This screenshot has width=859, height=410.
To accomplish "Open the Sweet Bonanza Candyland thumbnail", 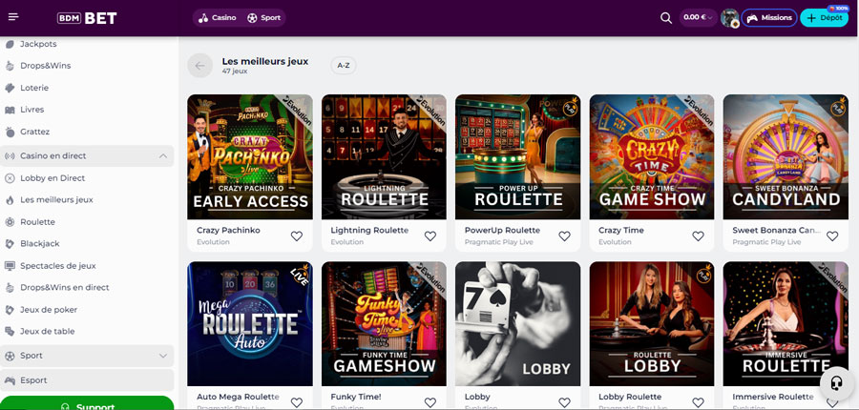I will tap(786, 156).
